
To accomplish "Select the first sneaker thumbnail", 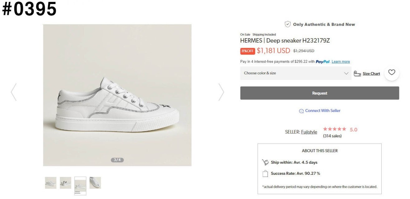I will coord(50,183).
